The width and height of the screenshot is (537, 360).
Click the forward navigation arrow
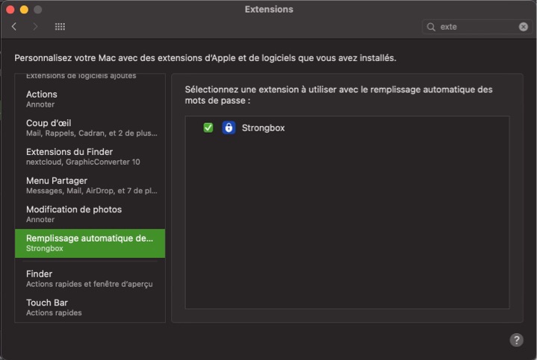(x=35, y=27)
